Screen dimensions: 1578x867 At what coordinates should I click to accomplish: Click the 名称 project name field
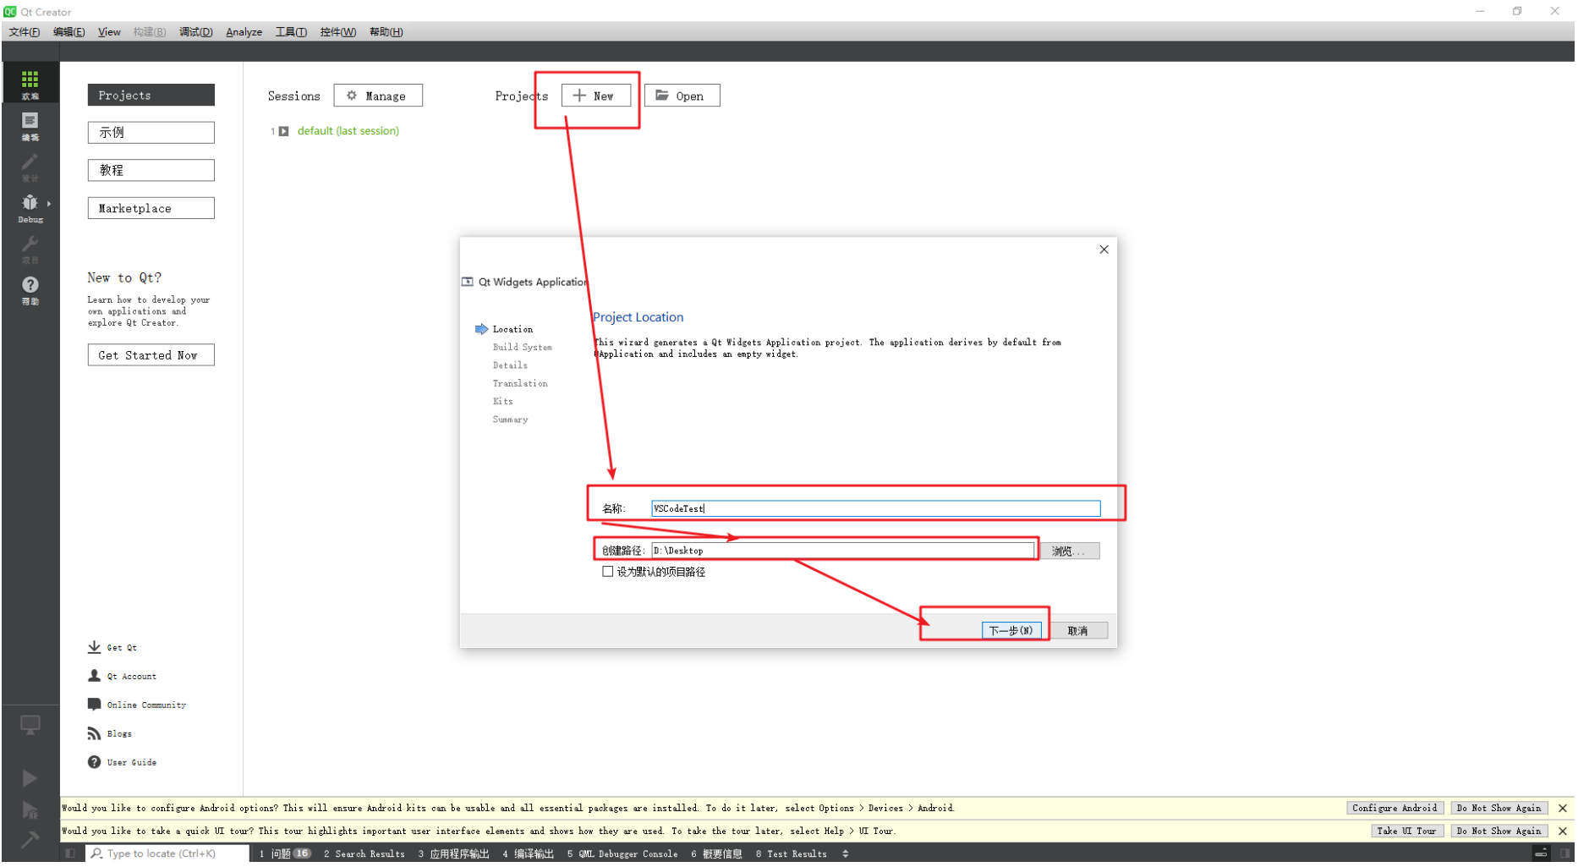point(875,508)
